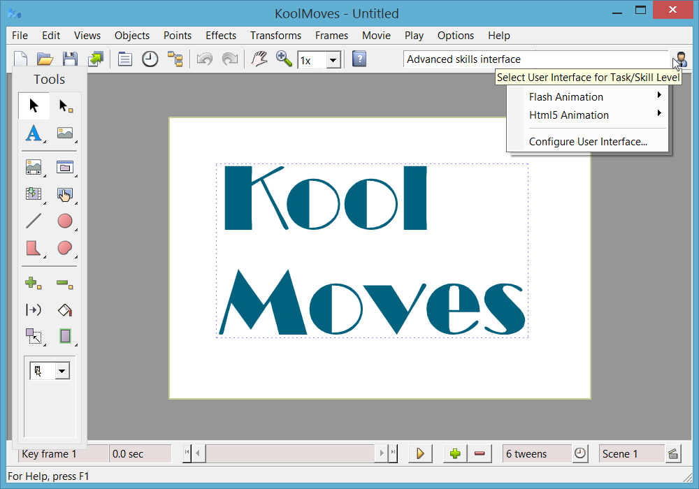Open the Movie menu

[376, 36]
